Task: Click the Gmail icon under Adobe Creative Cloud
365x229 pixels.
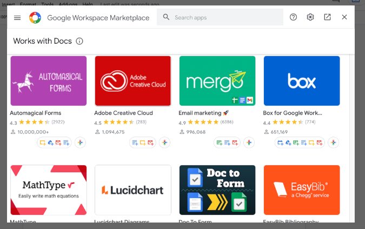Action: pos(151,143)
